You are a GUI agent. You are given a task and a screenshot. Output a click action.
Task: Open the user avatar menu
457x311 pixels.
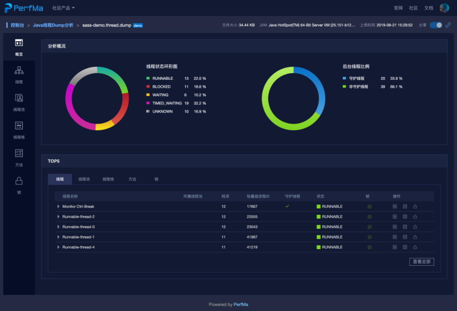point(444,8)
